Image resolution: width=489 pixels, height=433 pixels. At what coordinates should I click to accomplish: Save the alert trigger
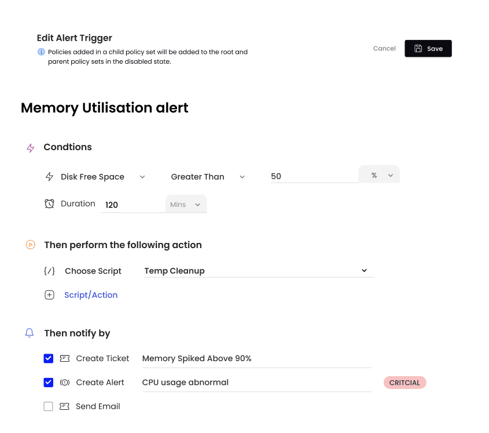click(428, 49)
